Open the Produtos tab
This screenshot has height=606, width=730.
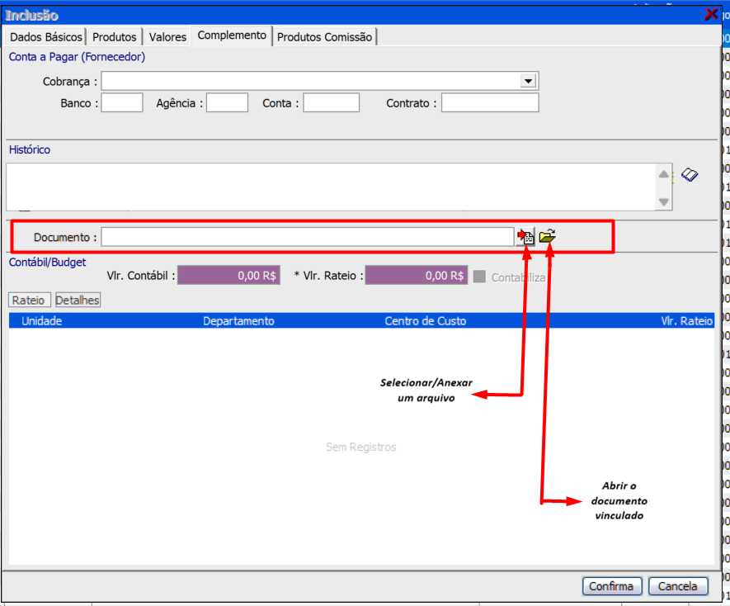point(115,37)
